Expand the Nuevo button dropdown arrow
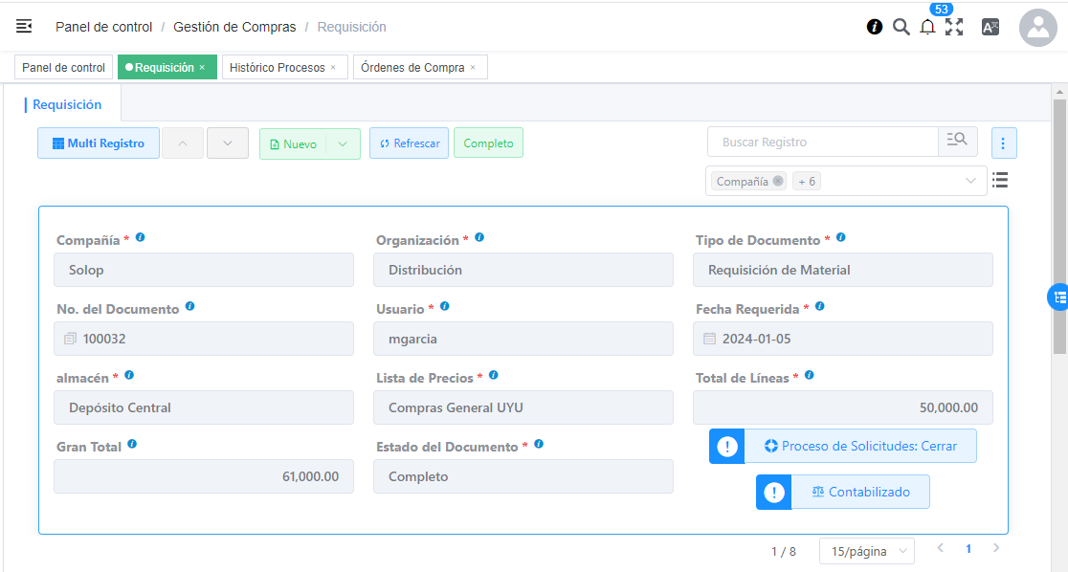1068x572 pixels. (x=343, y=143)
